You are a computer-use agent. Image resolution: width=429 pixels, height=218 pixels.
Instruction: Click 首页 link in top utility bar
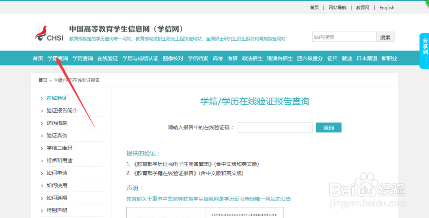pyautogui.click(x=314, y=8)
